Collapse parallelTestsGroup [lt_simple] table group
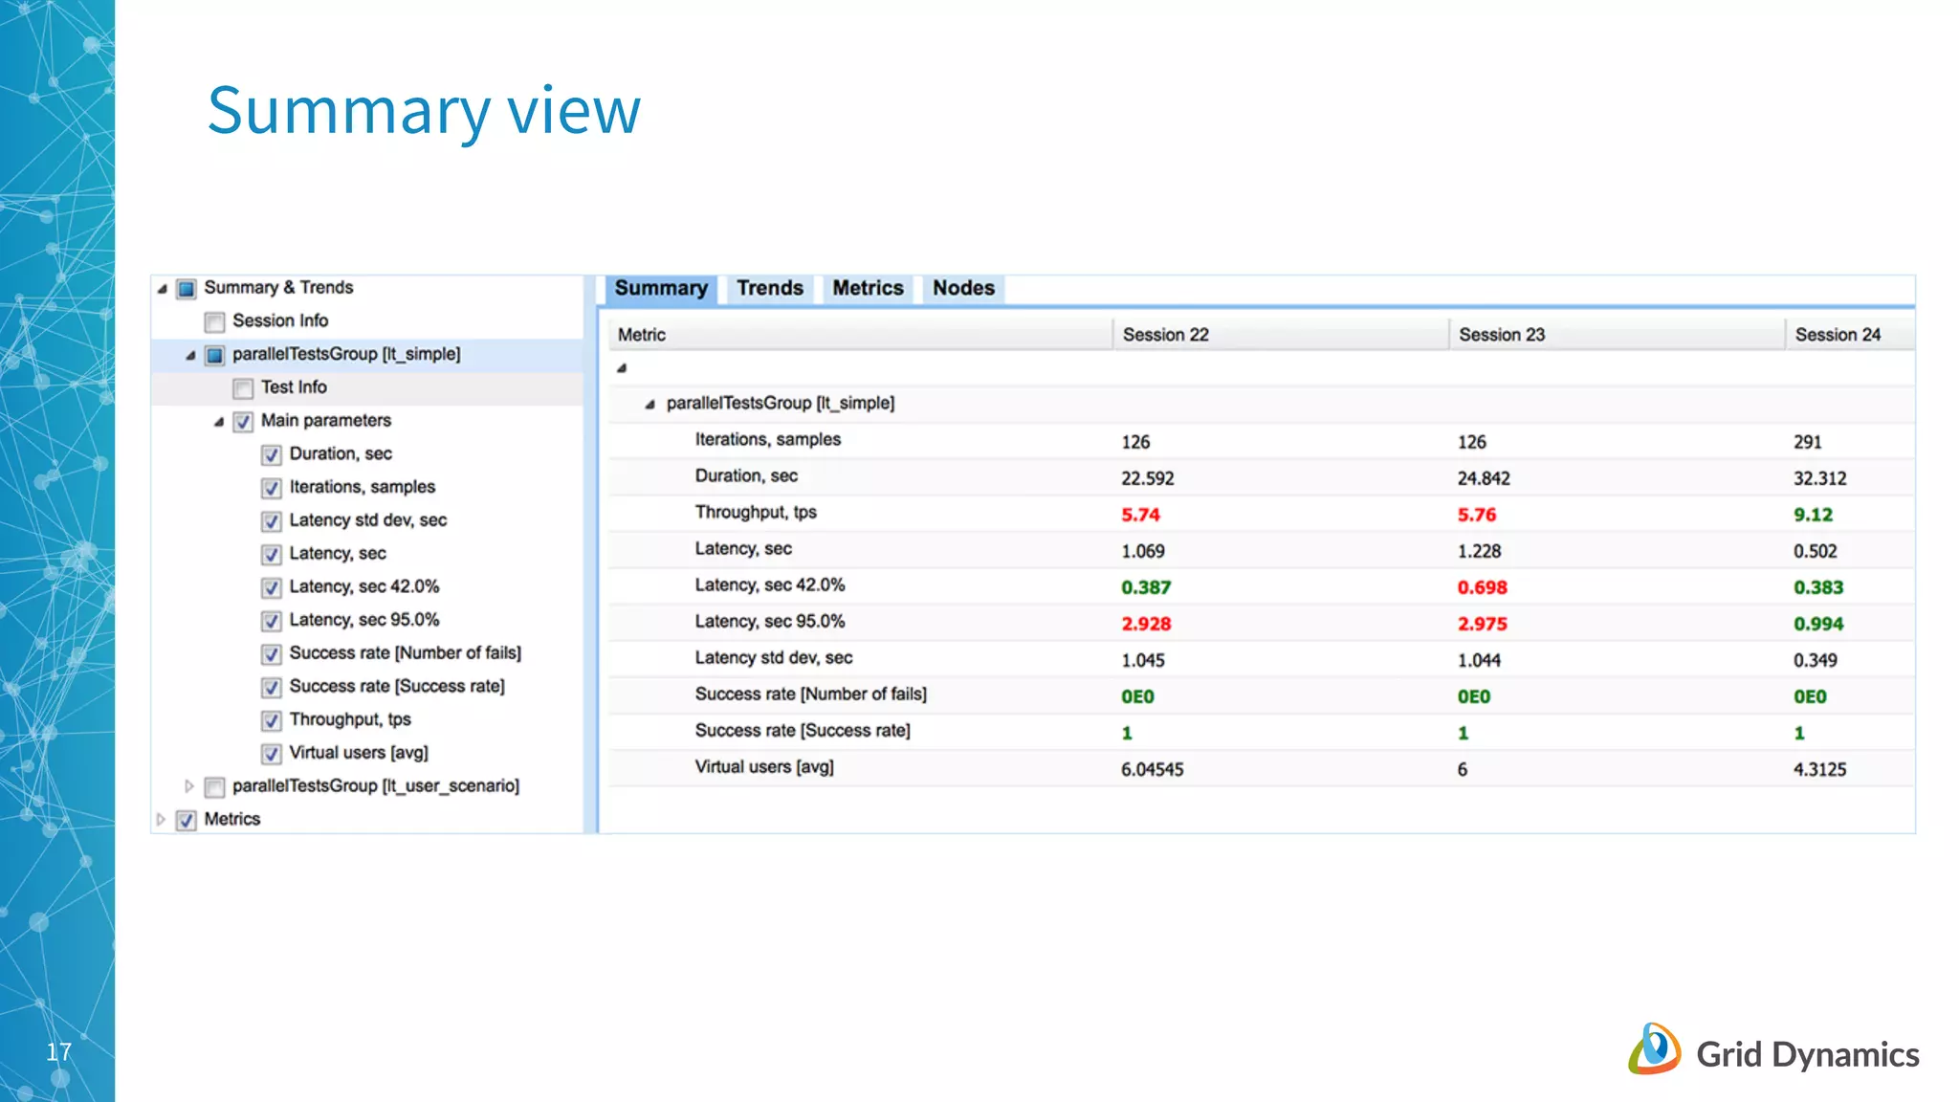 pyautogui.click(x=649, y=405)
